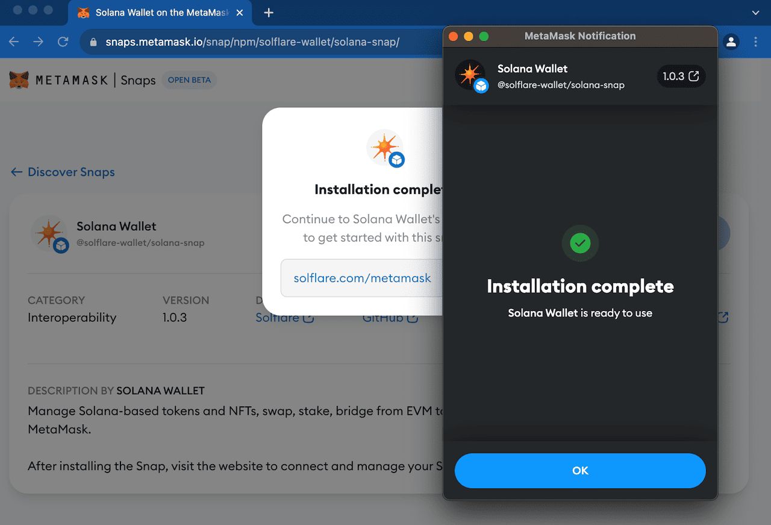Click the OPEN BETA badge
The width and height of the screenshot is (771, 525).
pyautogui.click(x=189, y=80)
